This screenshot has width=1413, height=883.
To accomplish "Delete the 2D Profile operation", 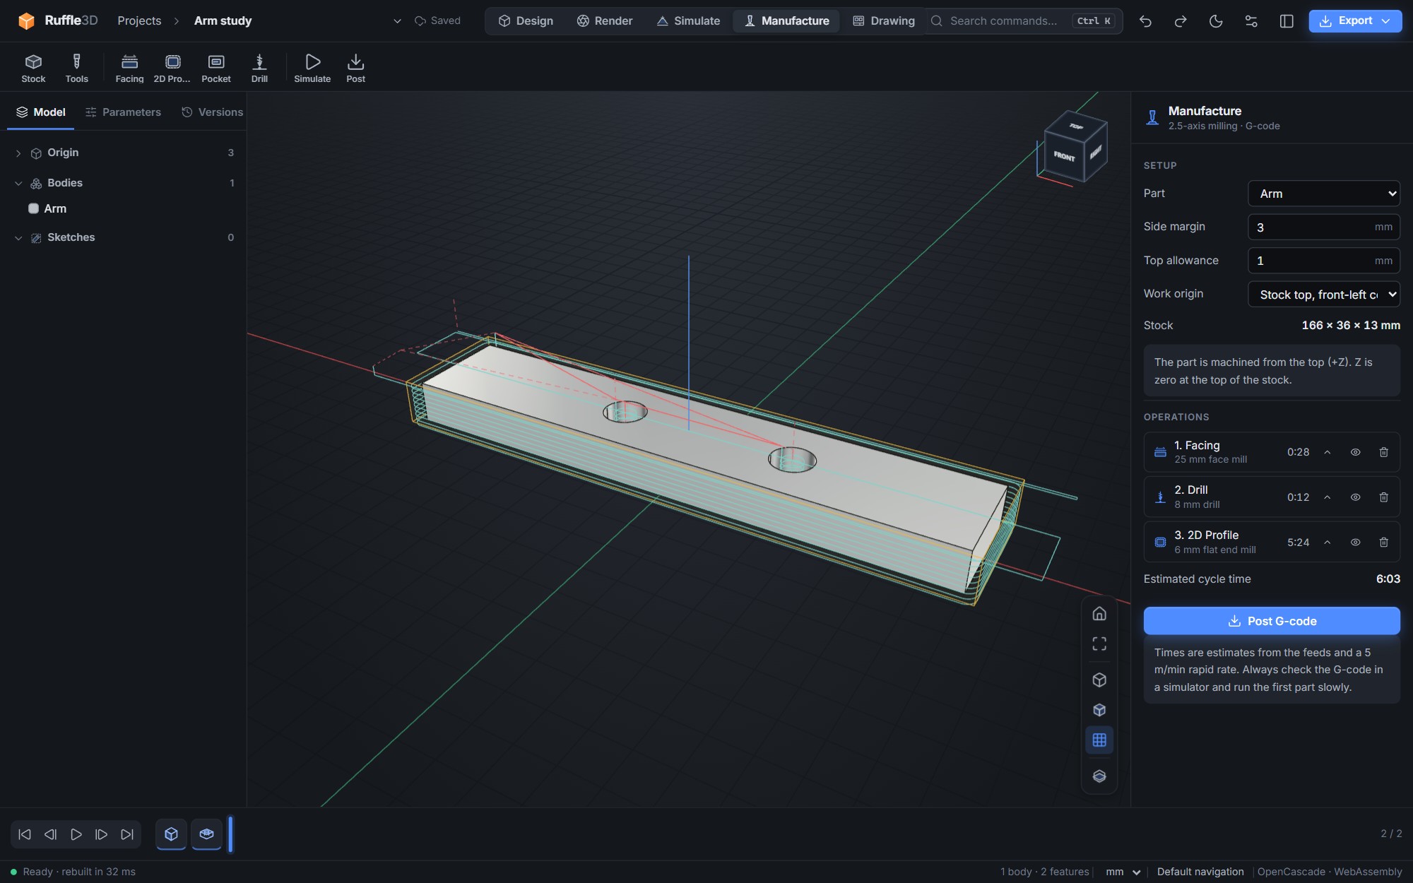I will tap(1383, 543).
